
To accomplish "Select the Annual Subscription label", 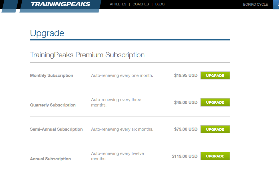I will click(x=50, y=159).
